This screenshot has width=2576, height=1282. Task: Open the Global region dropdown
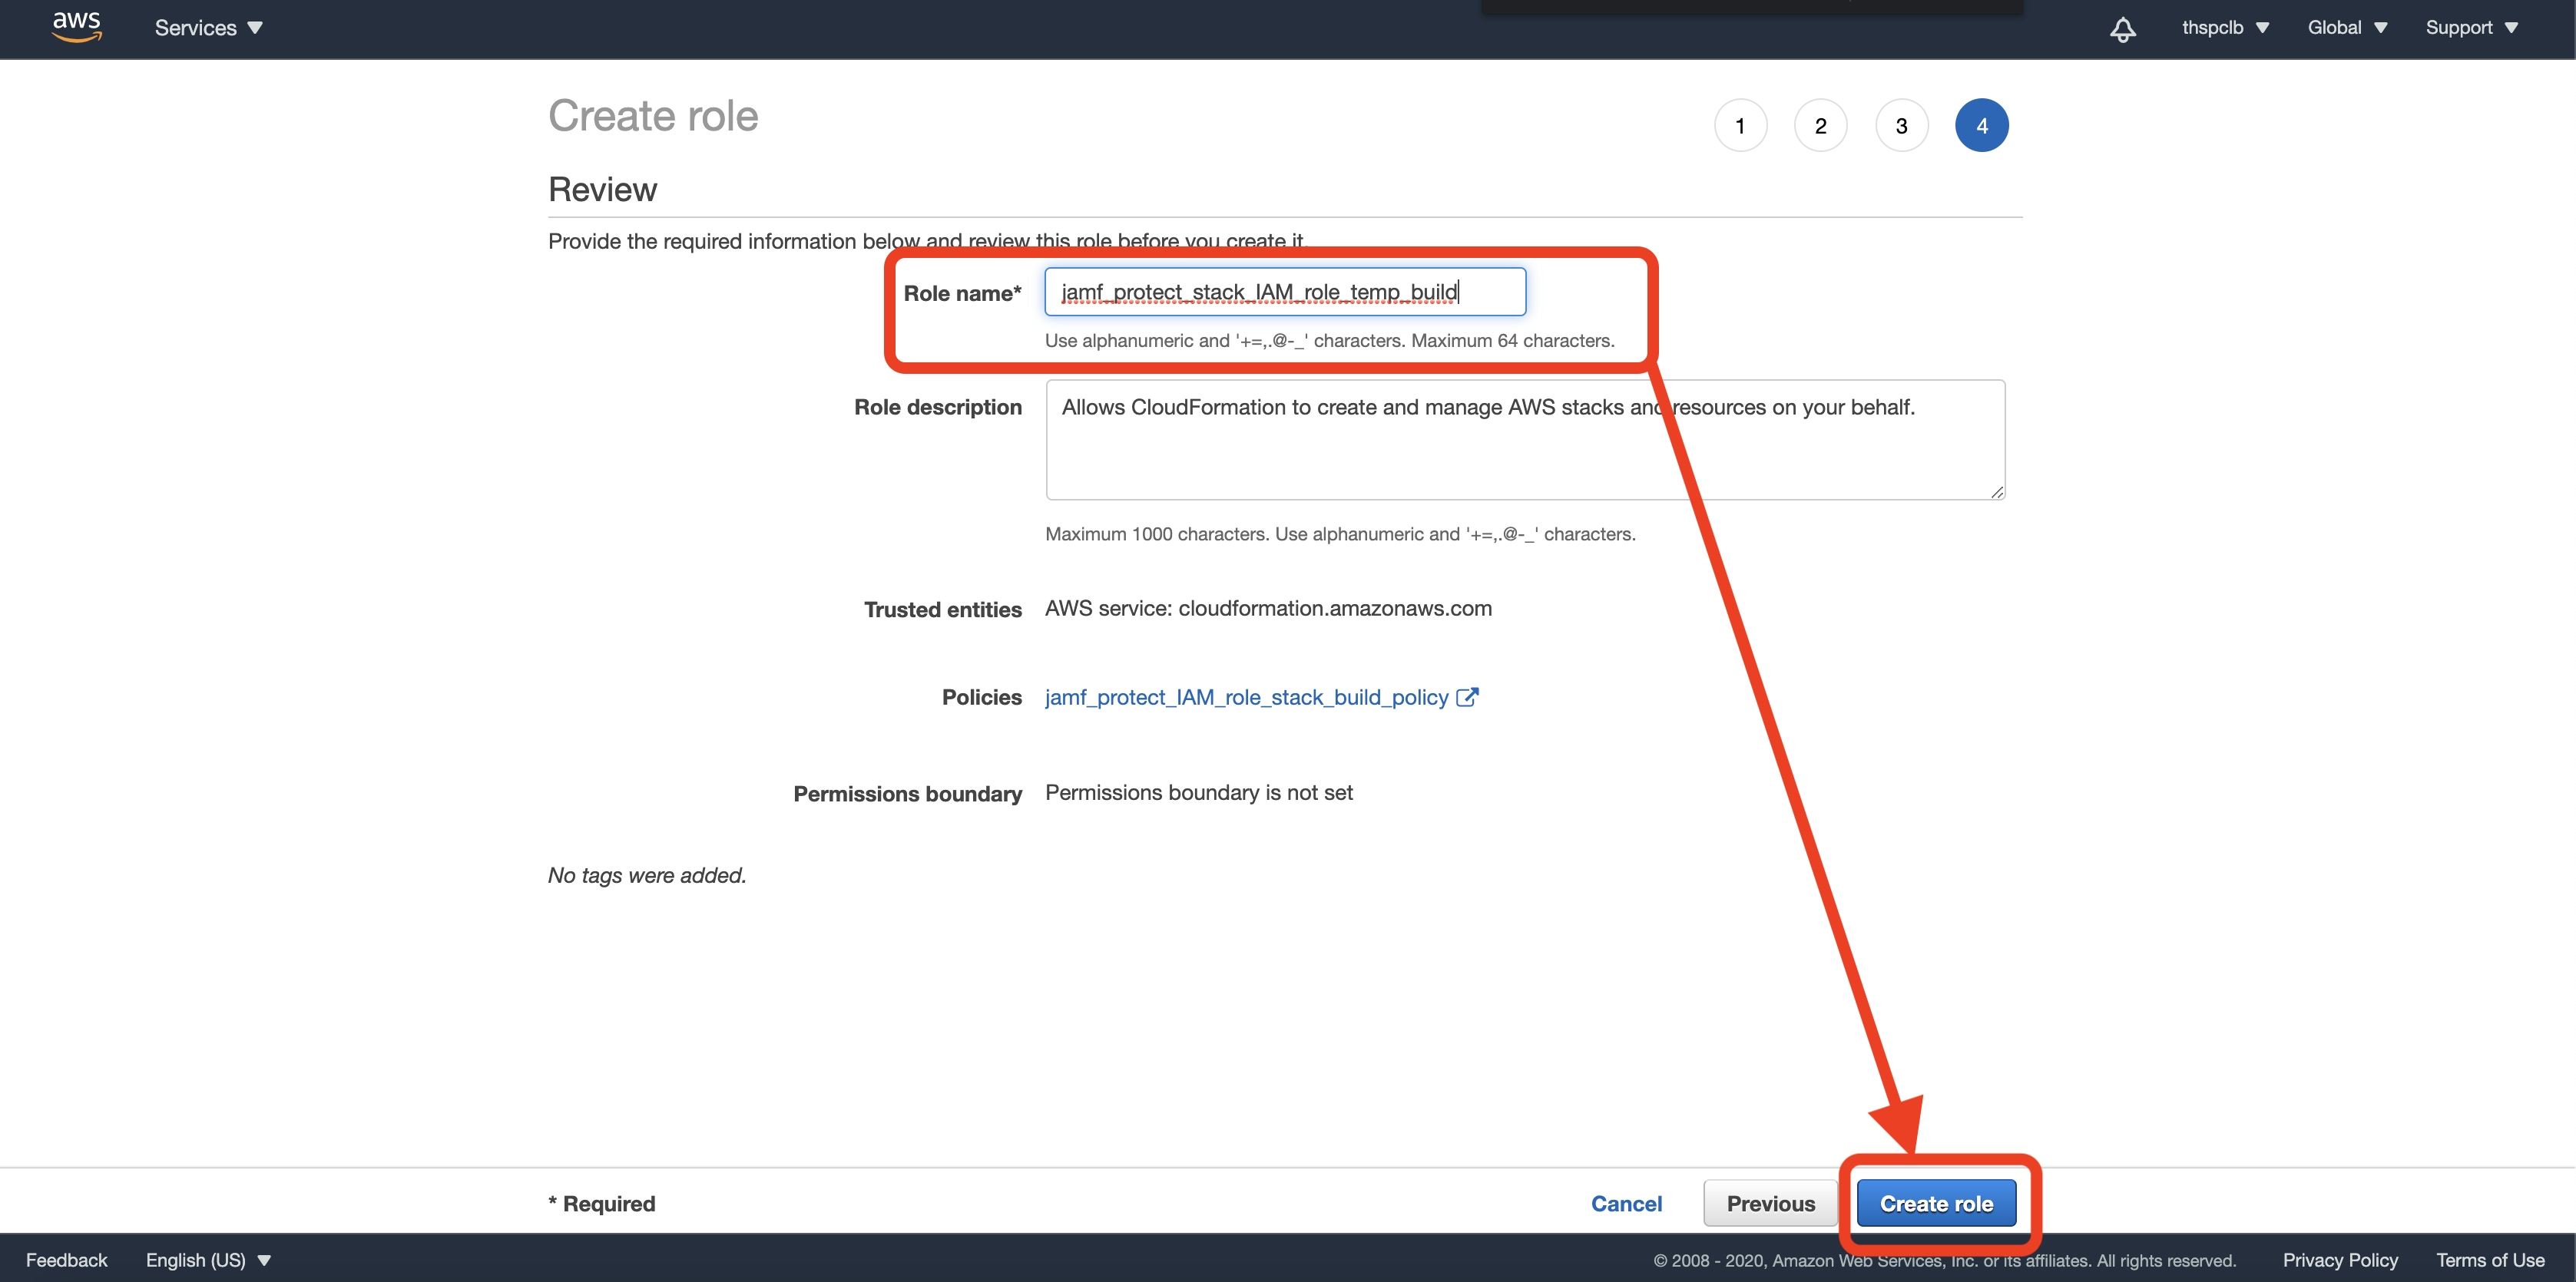[2347, 28]
